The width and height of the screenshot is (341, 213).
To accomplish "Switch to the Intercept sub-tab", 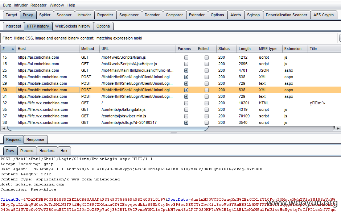I will (13, 26).
